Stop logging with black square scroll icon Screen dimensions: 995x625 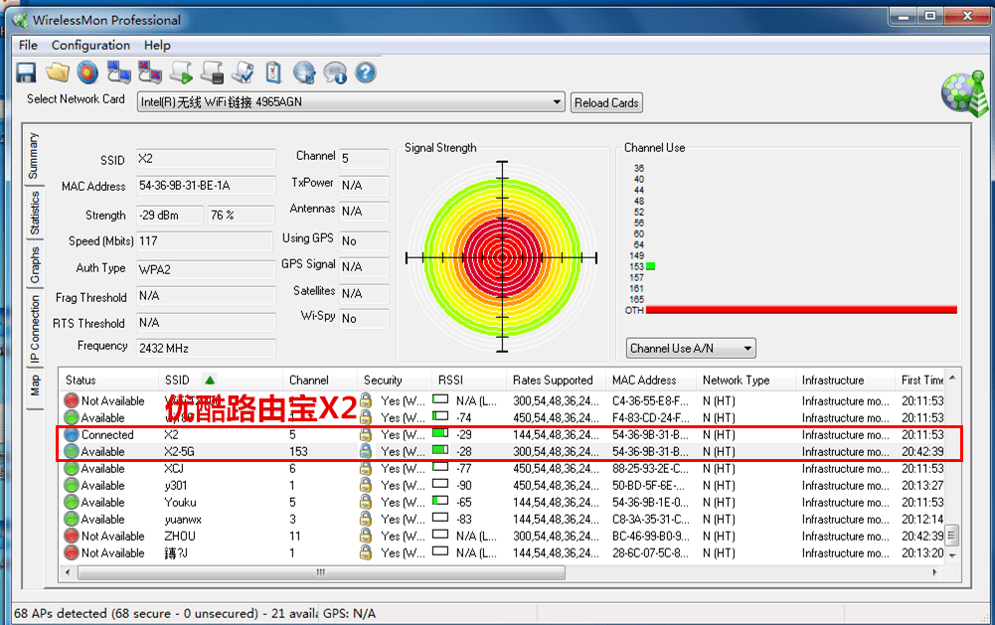pos(212,73)
